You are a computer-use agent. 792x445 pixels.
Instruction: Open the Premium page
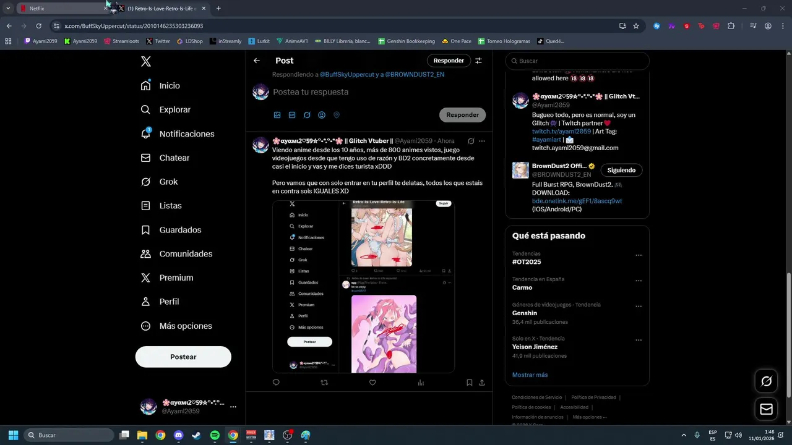167,278
